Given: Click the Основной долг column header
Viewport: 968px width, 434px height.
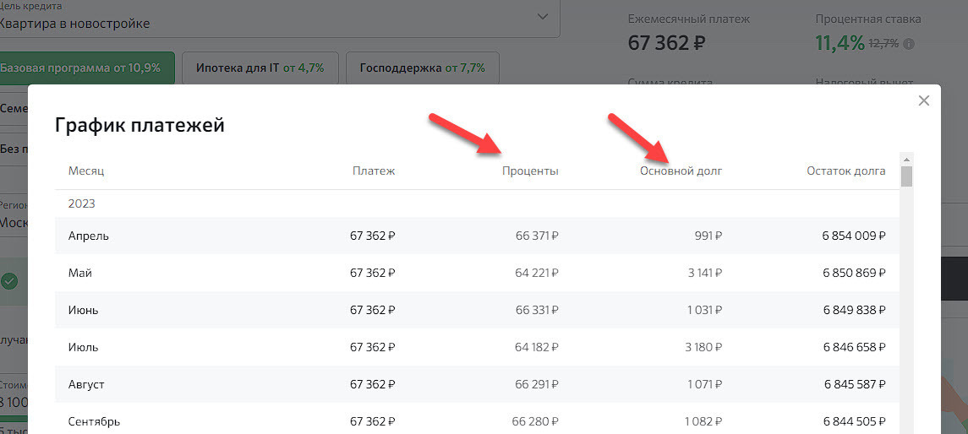Looking at the screenshot, I should (x=681, y=171).
